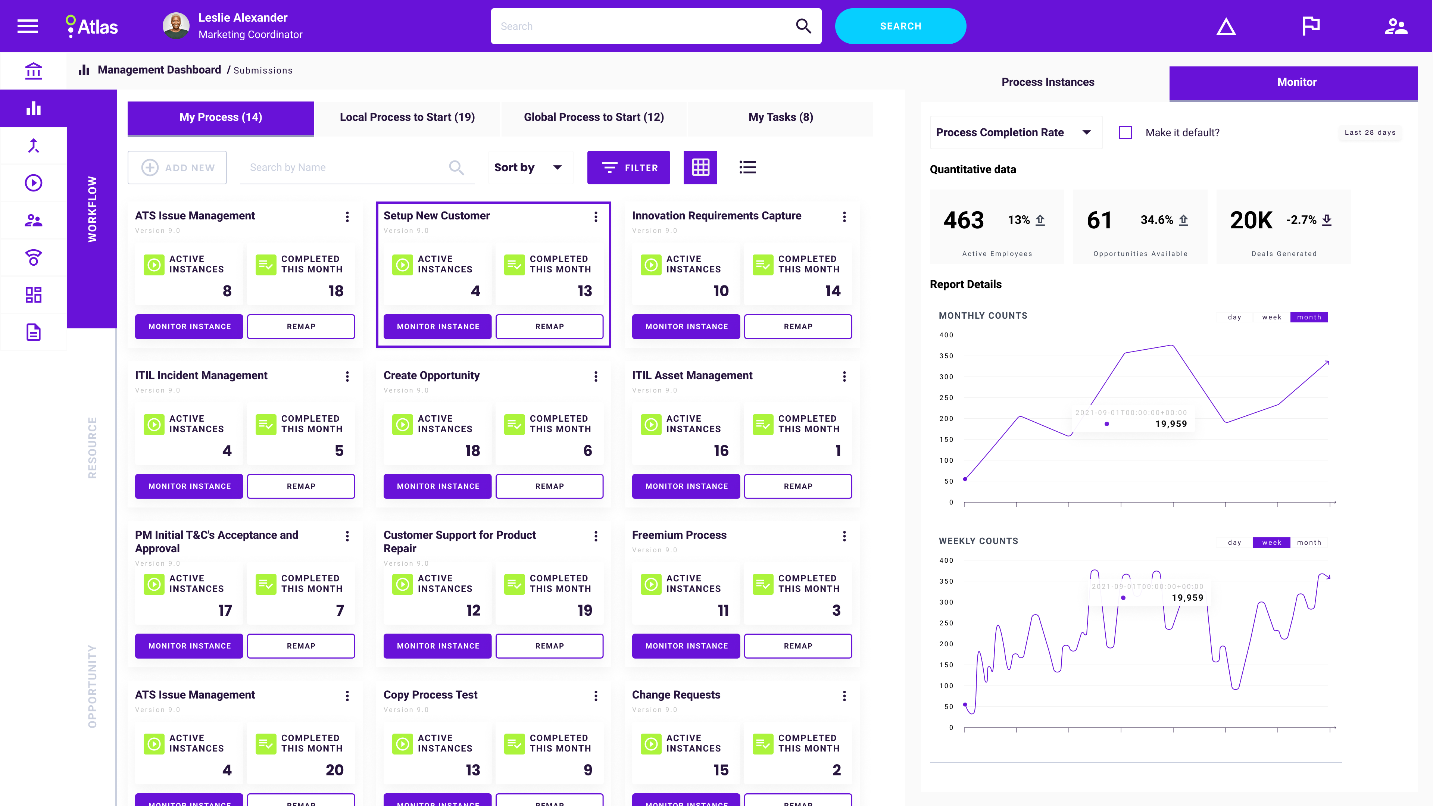Open Setup New Customer kebab menu
This screenshot has height=806, width=1433.
click(596, 216)
